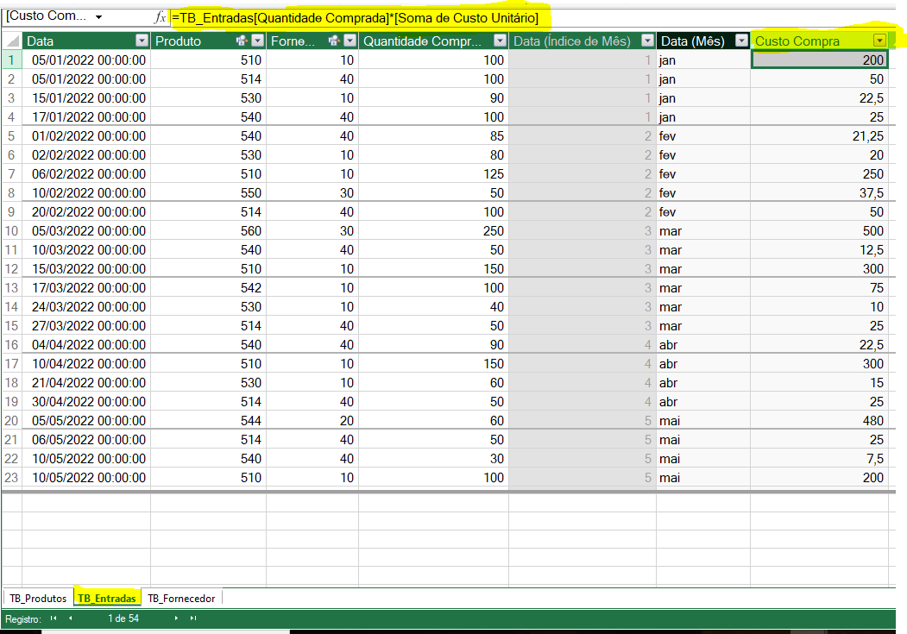Click the Produto cell 560
Viewport: 907px width, 634px height.
[x=208, y=230]
